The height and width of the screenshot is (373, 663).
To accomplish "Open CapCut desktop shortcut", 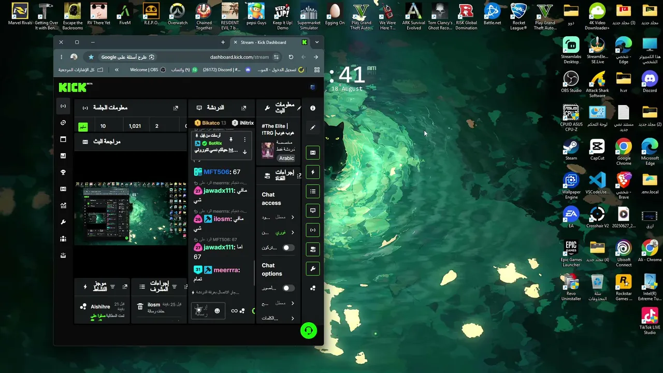I will click(x=597, y=150).
